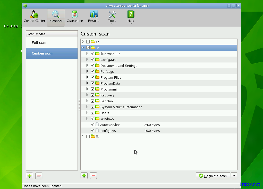This screenshot has height=189, width=263.
Task: Expand the E: drive tree node
Action: 83,137
